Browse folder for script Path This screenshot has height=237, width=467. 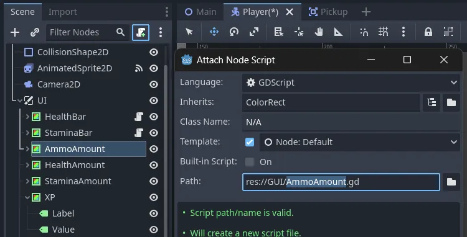451,182
